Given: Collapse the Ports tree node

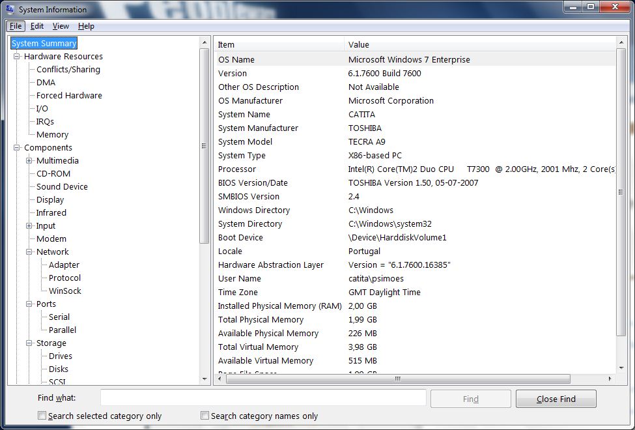Looking at the screenshot, I should (29, 304).
